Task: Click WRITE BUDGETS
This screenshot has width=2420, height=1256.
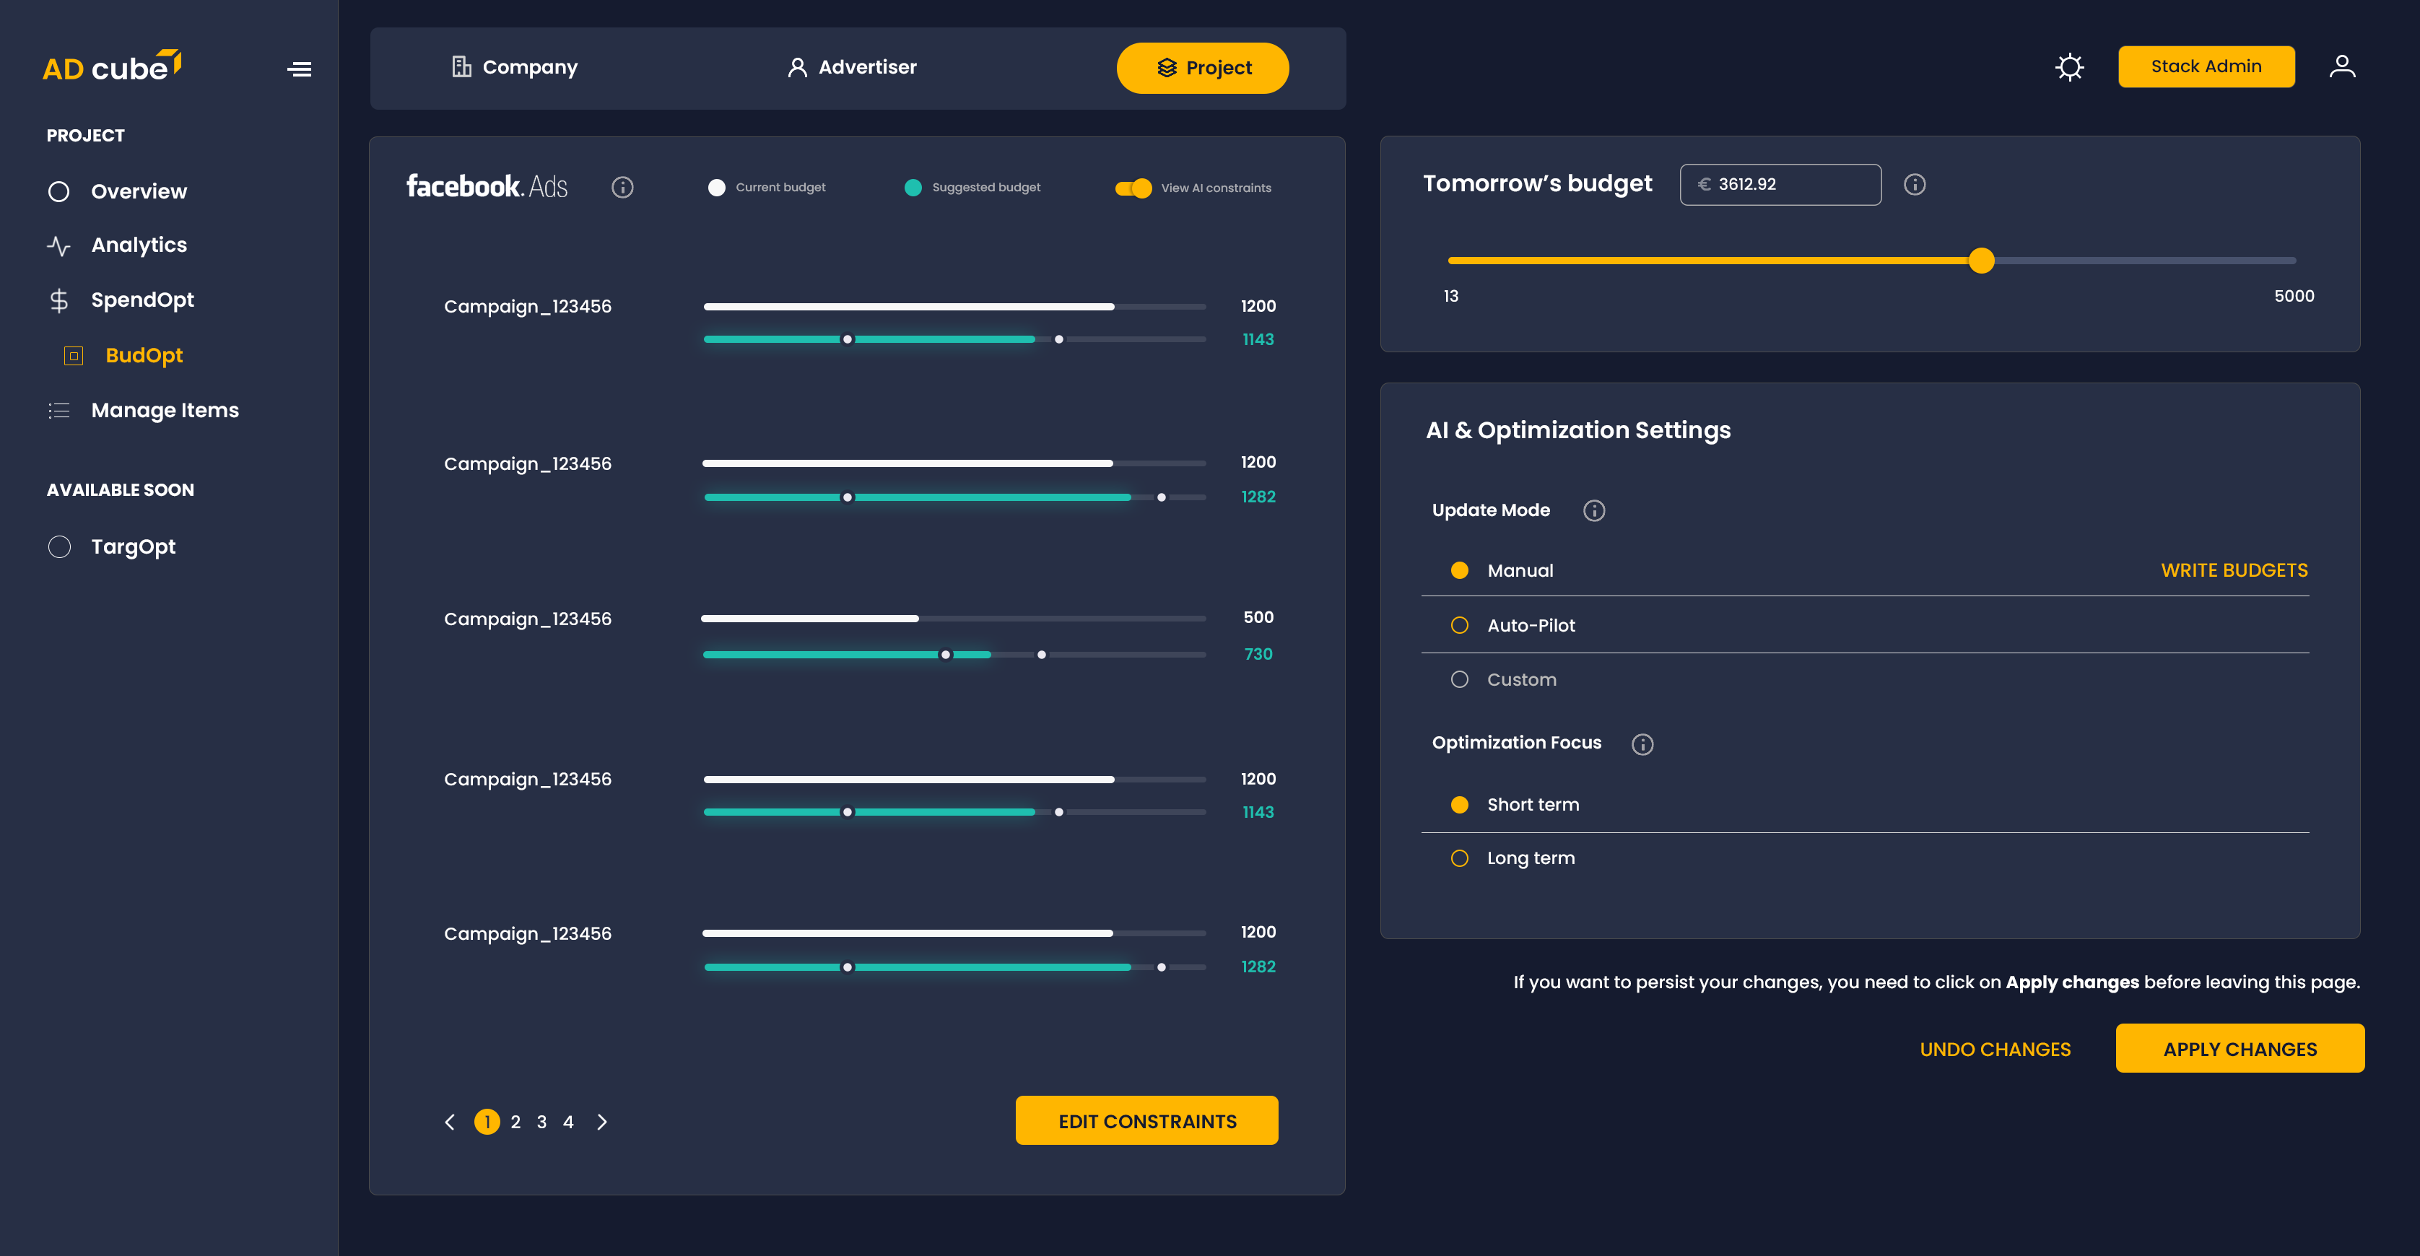Action: point(2235,570)
